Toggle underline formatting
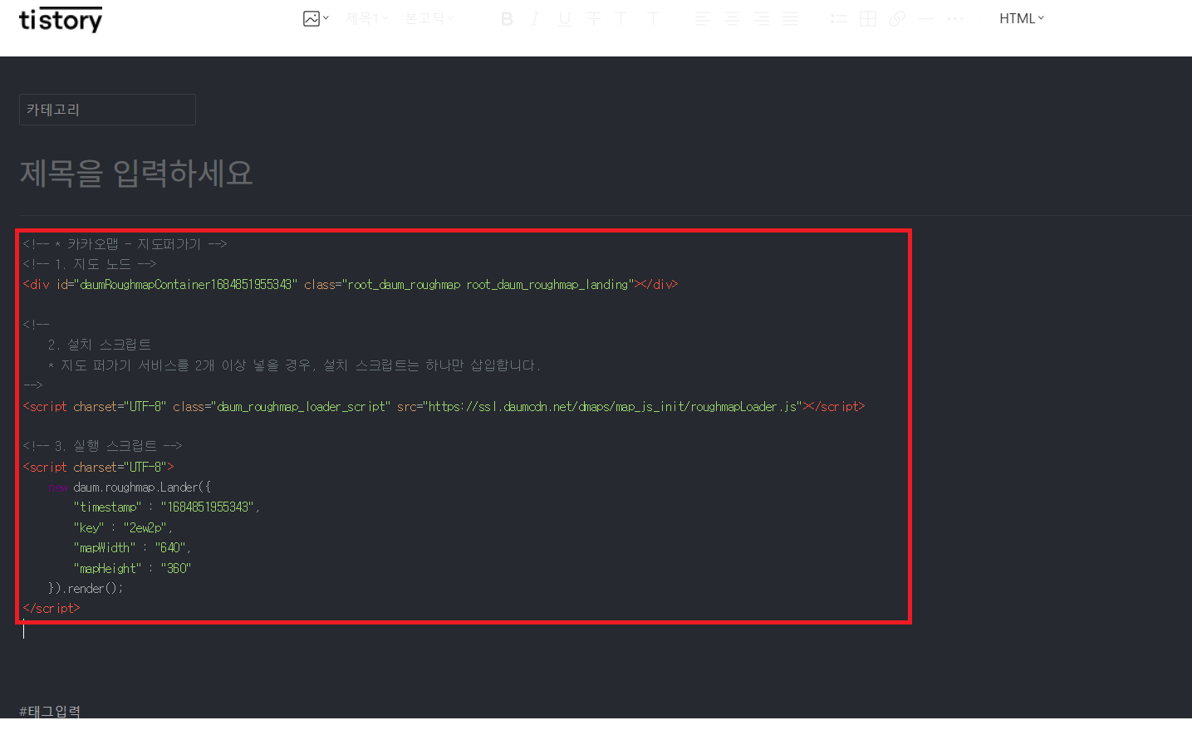The image size is (1192, 730). (565, 18)
